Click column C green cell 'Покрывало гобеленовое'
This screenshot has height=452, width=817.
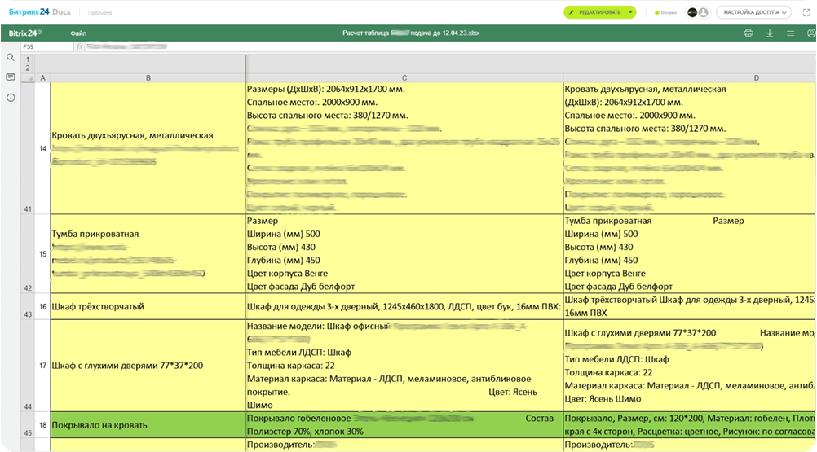click(x=404, y=425)
